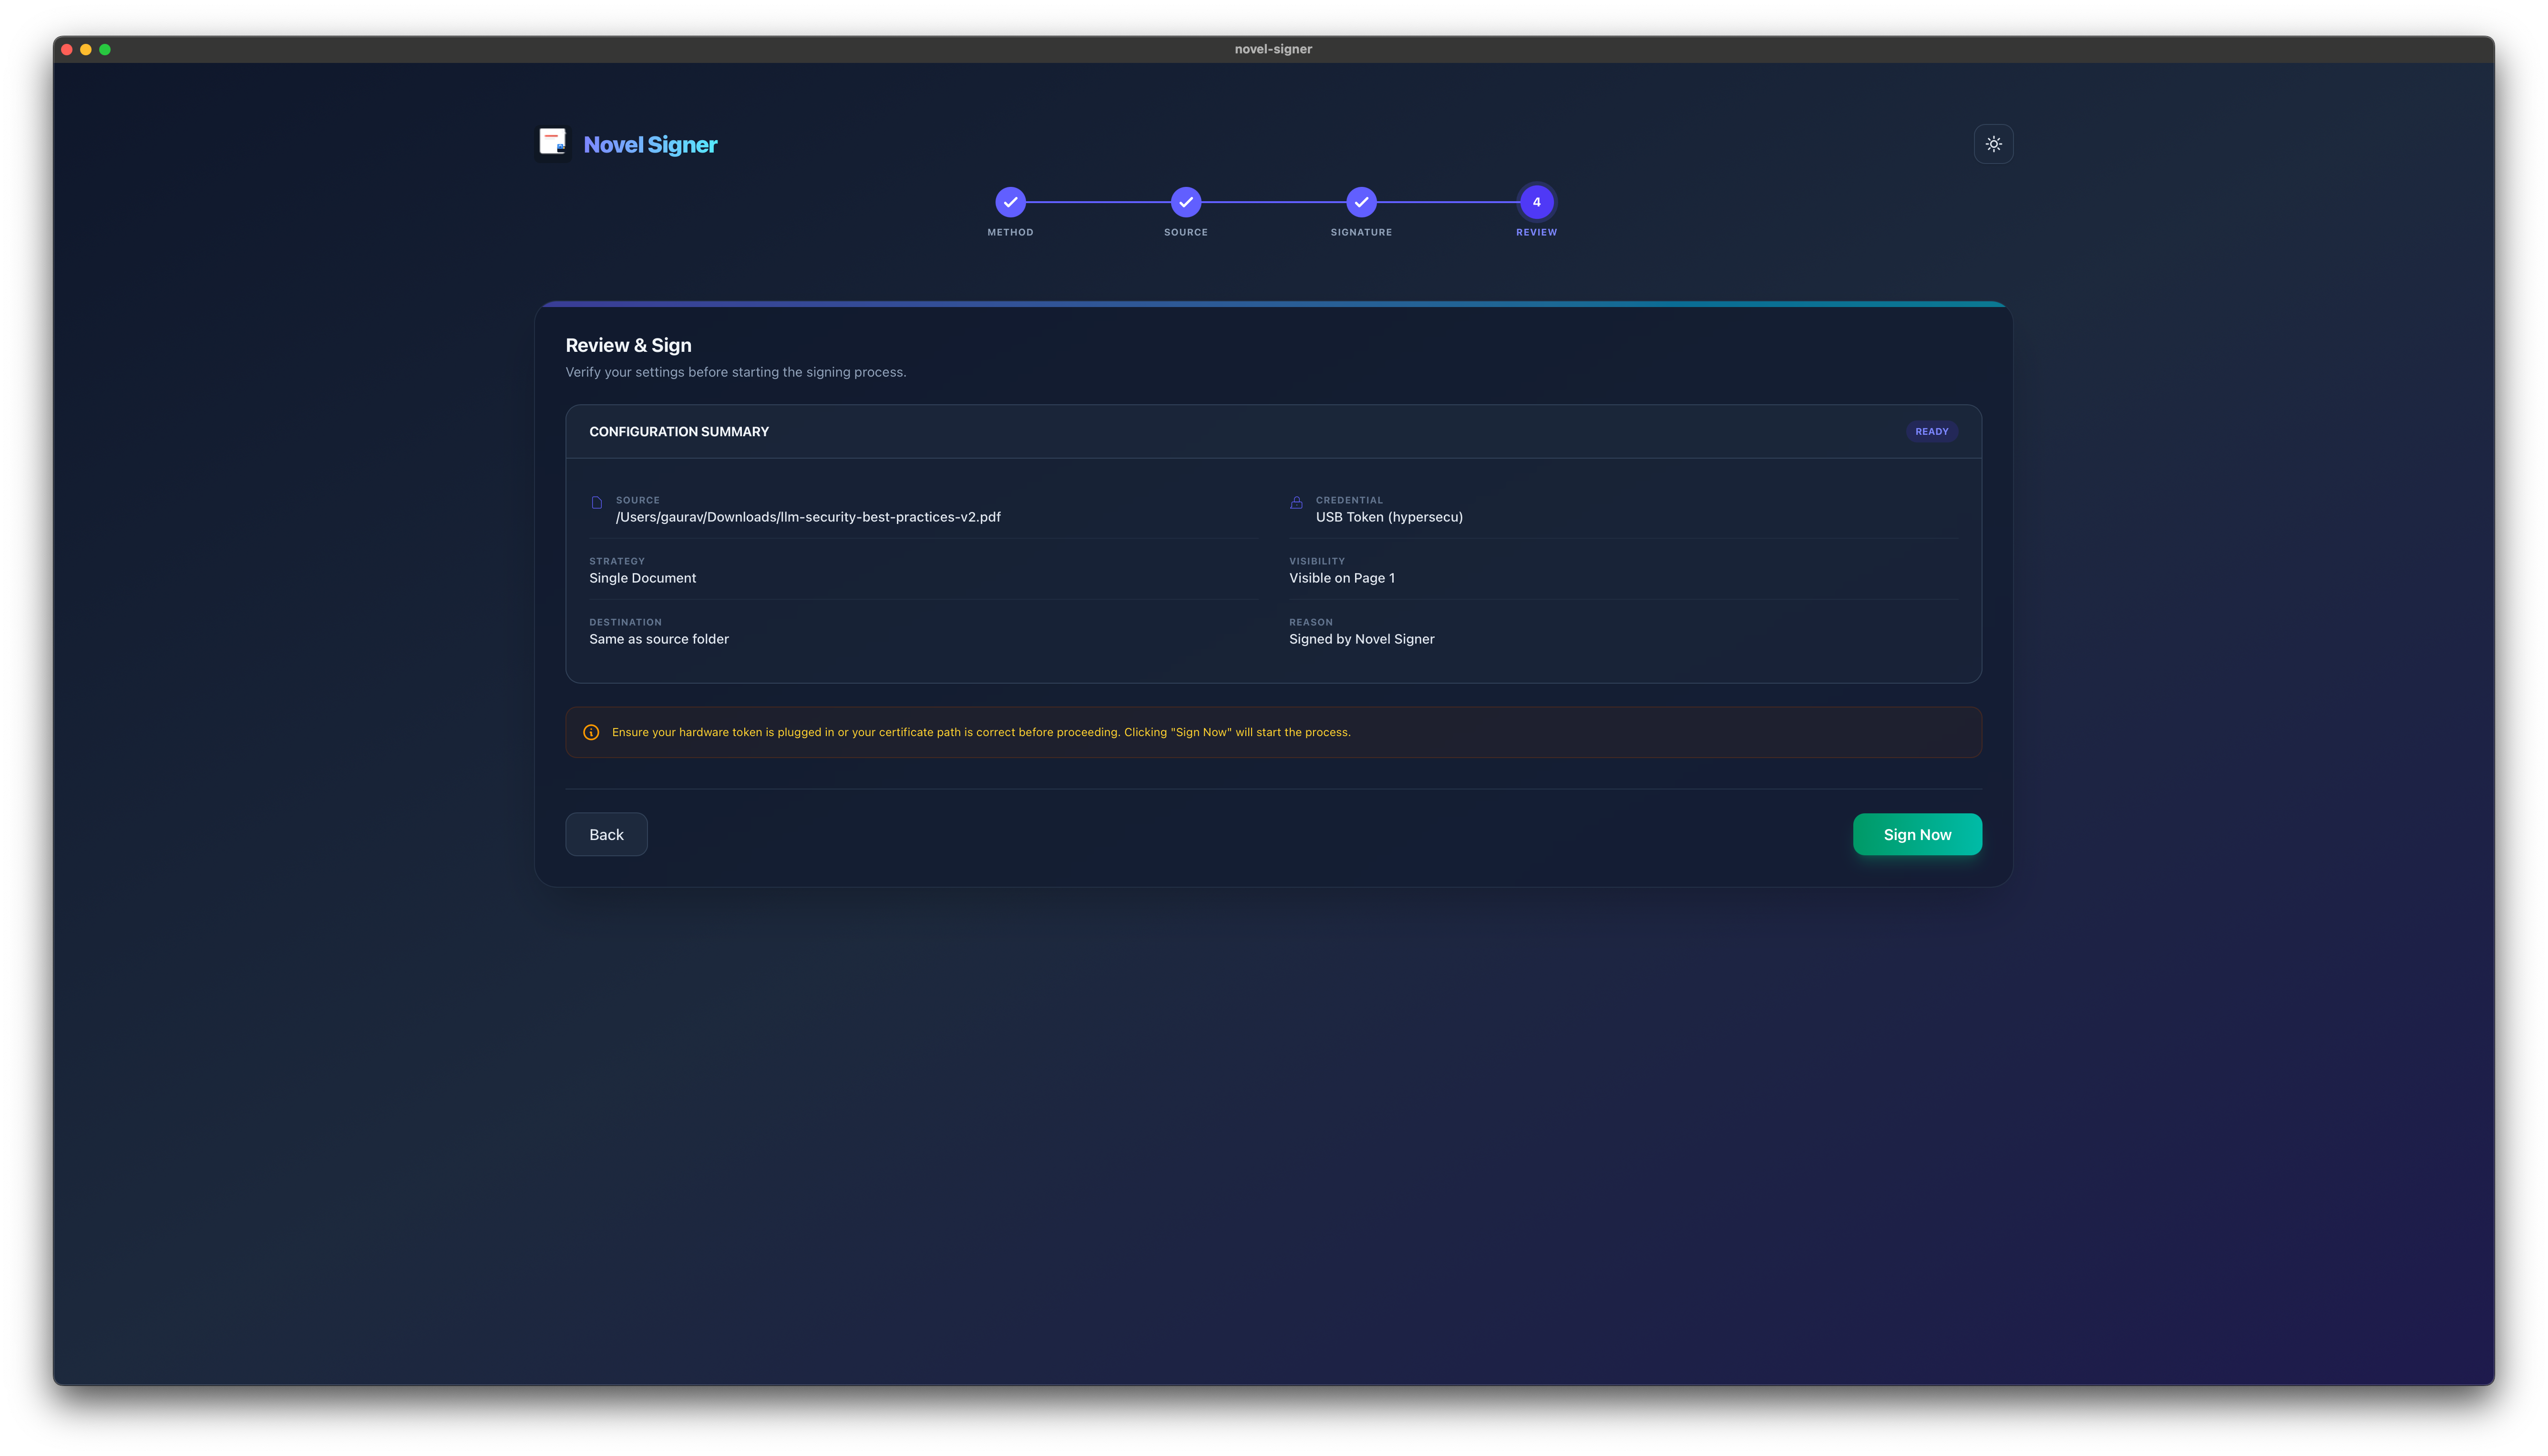Click the Back button

[606, 834]
